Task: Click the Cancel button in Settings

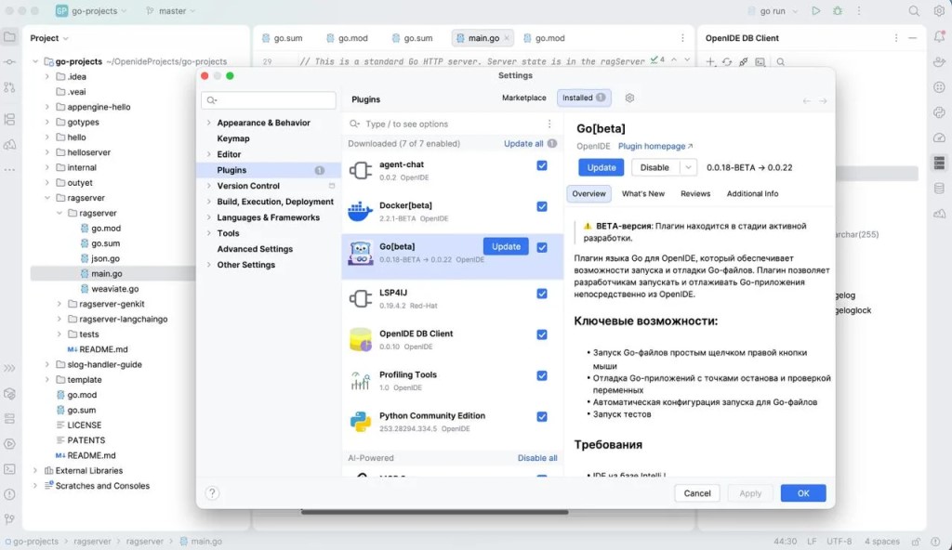Action: click(697, 493)
